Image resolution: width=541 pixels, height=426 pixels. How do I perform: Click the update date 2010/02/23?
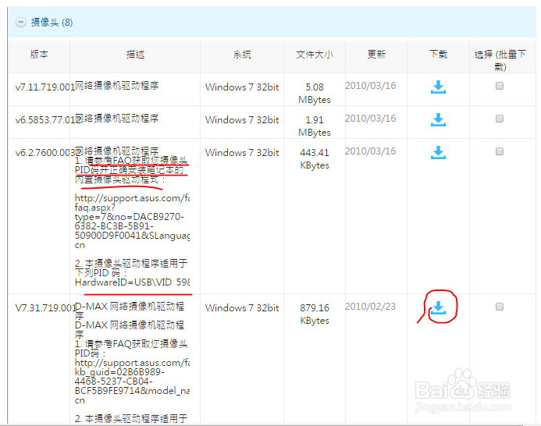point(370,307)
